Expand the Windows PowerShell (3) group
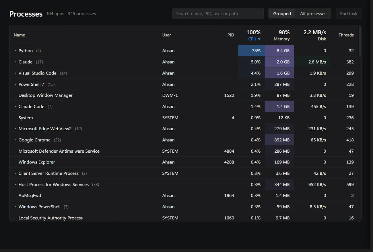373x252 pixels. 15,207
